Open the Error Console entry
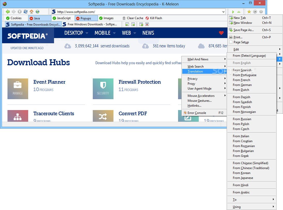 tap(204, 113)
